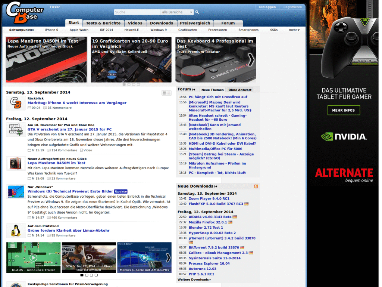Click the NVIDIA logo in the ad
The height and width of the screenshot is (287, 382).
point(344,137)
